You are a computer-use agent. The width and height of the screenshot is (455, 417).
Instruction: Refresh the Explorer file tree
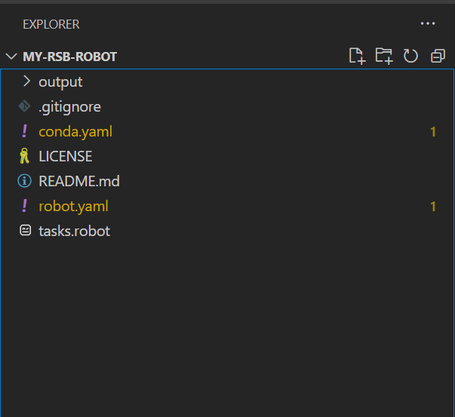tap(410, 56)
